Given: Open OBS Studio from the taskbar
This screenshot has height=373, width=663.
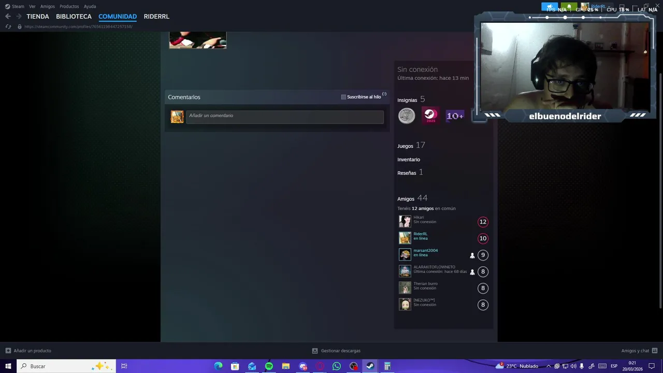Looking at the screenshot, I should [x=354, y=366].
